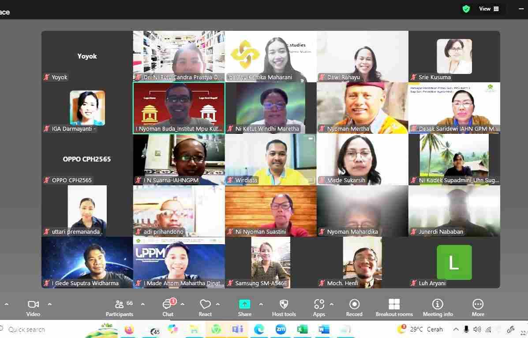The image size is (528, 338).
Task: Toggle the taskbar volume speaker icon
Action: coord(477,329)
